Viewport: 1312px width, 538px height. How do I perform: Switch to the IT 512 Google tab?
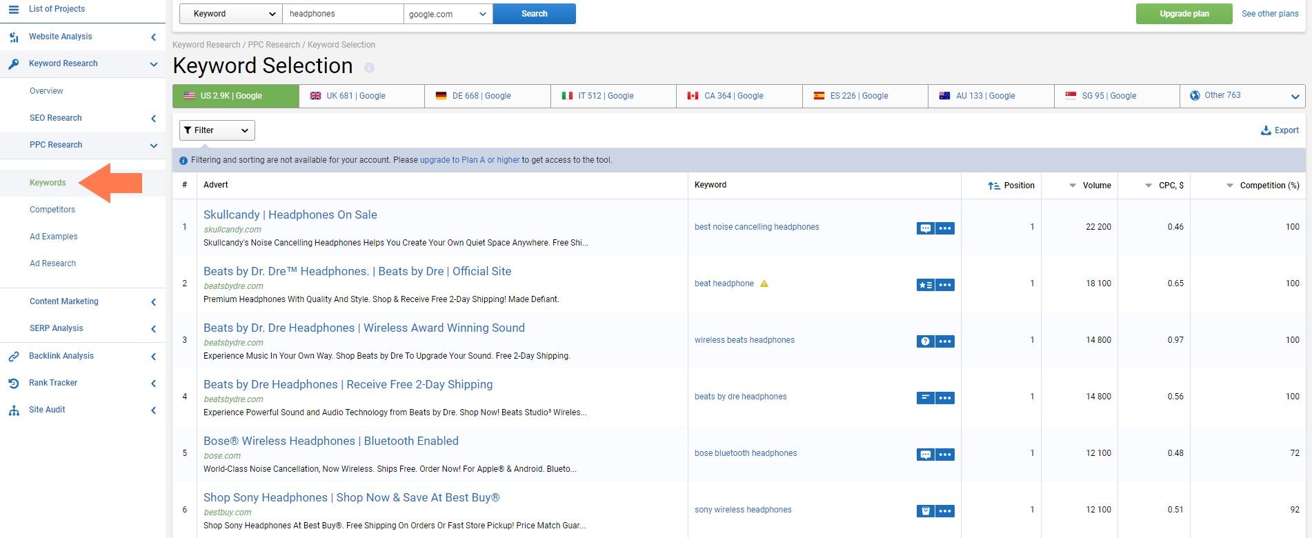[614, 96]
